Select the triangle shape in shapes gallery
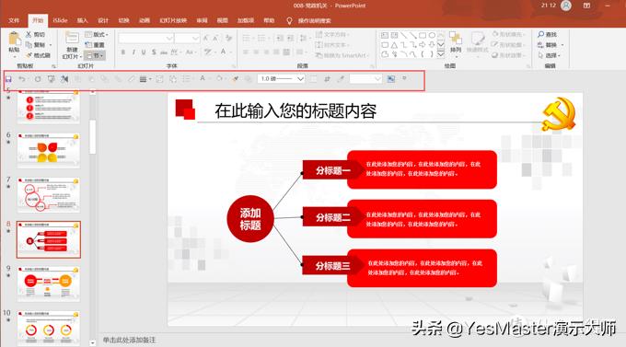The width and height of the screenshot is (626, 347). [394, 45]
